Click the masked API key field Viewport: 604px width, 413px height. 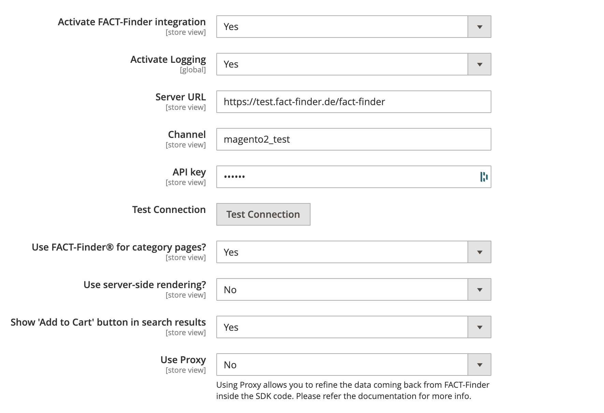pos(341,176)
